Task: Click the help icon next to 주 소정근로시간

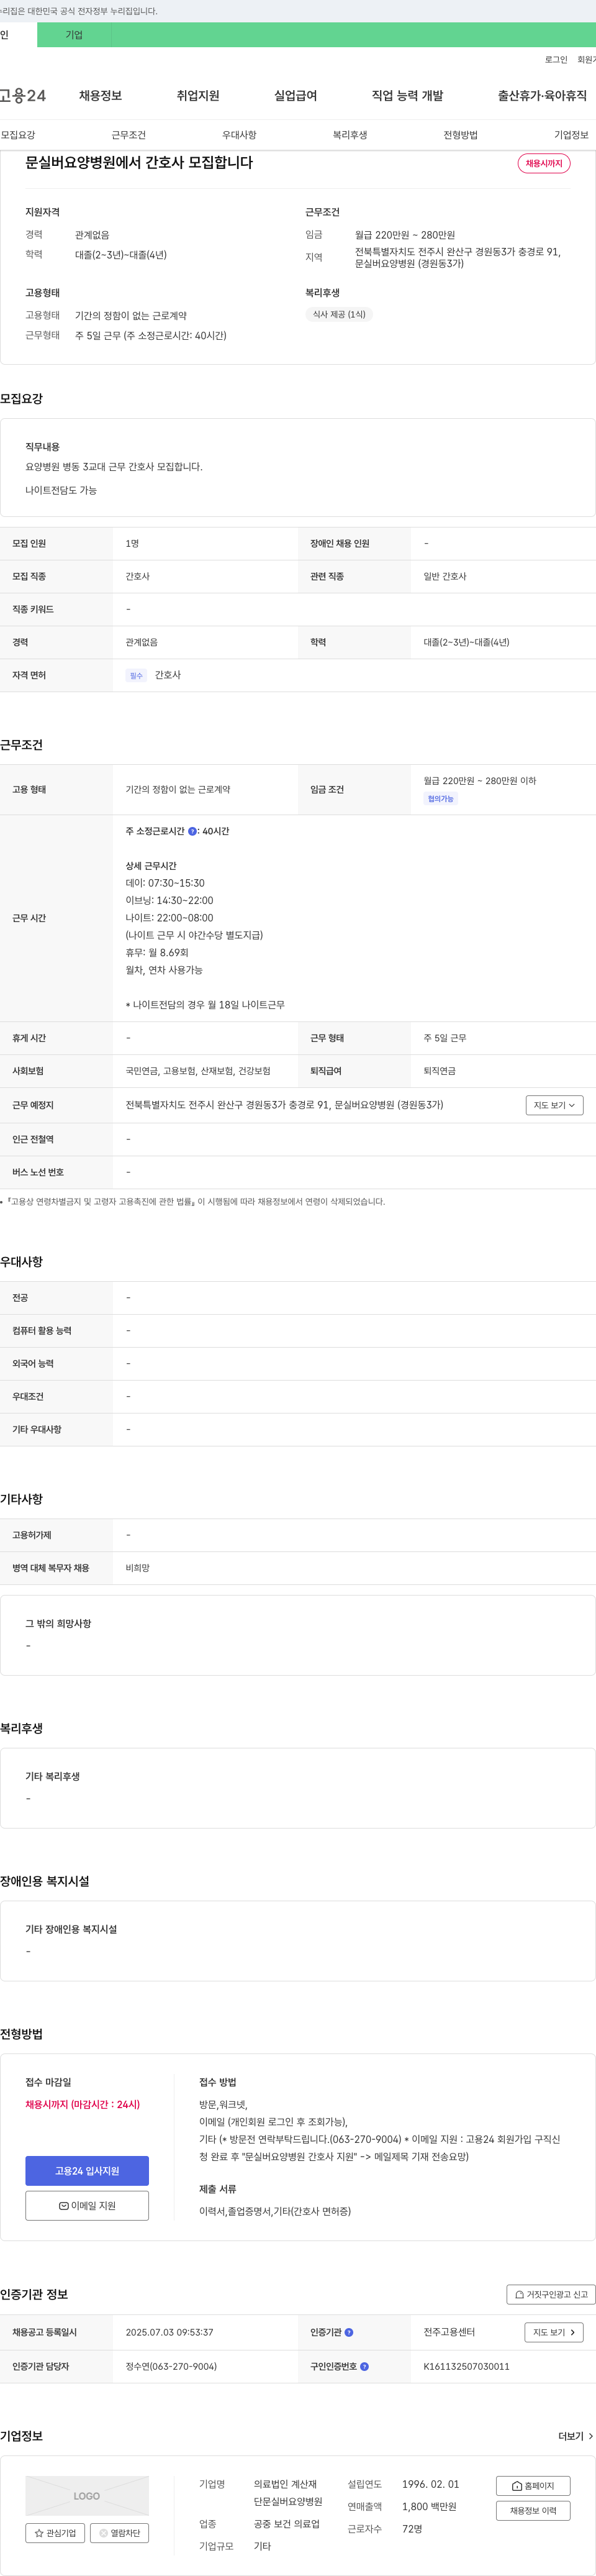Action: pyautogui.click(x=192, y=831)
